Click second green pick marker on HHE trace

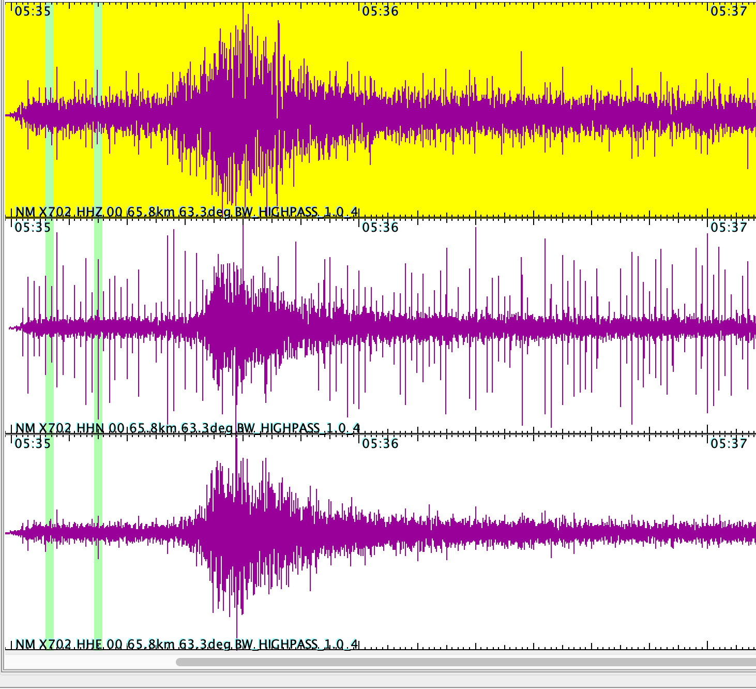tap(98, 543)
